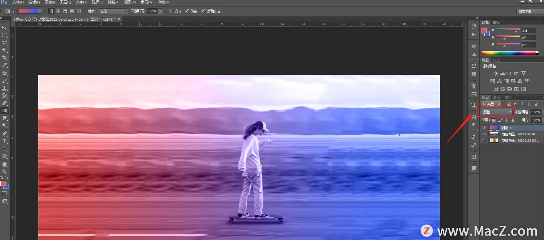Open gradient picker dropdown arrow
The height and width of the screenshot is (240, 544).
pos(40,11)
